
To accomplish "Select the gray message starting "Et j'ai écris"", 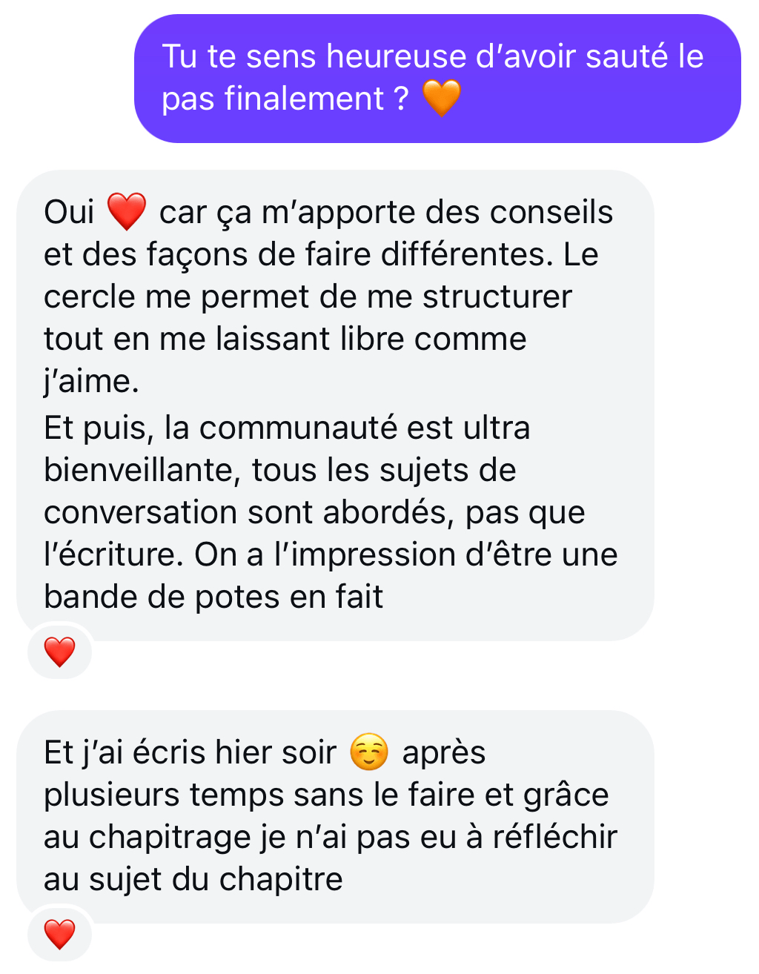I will [335, 817].
